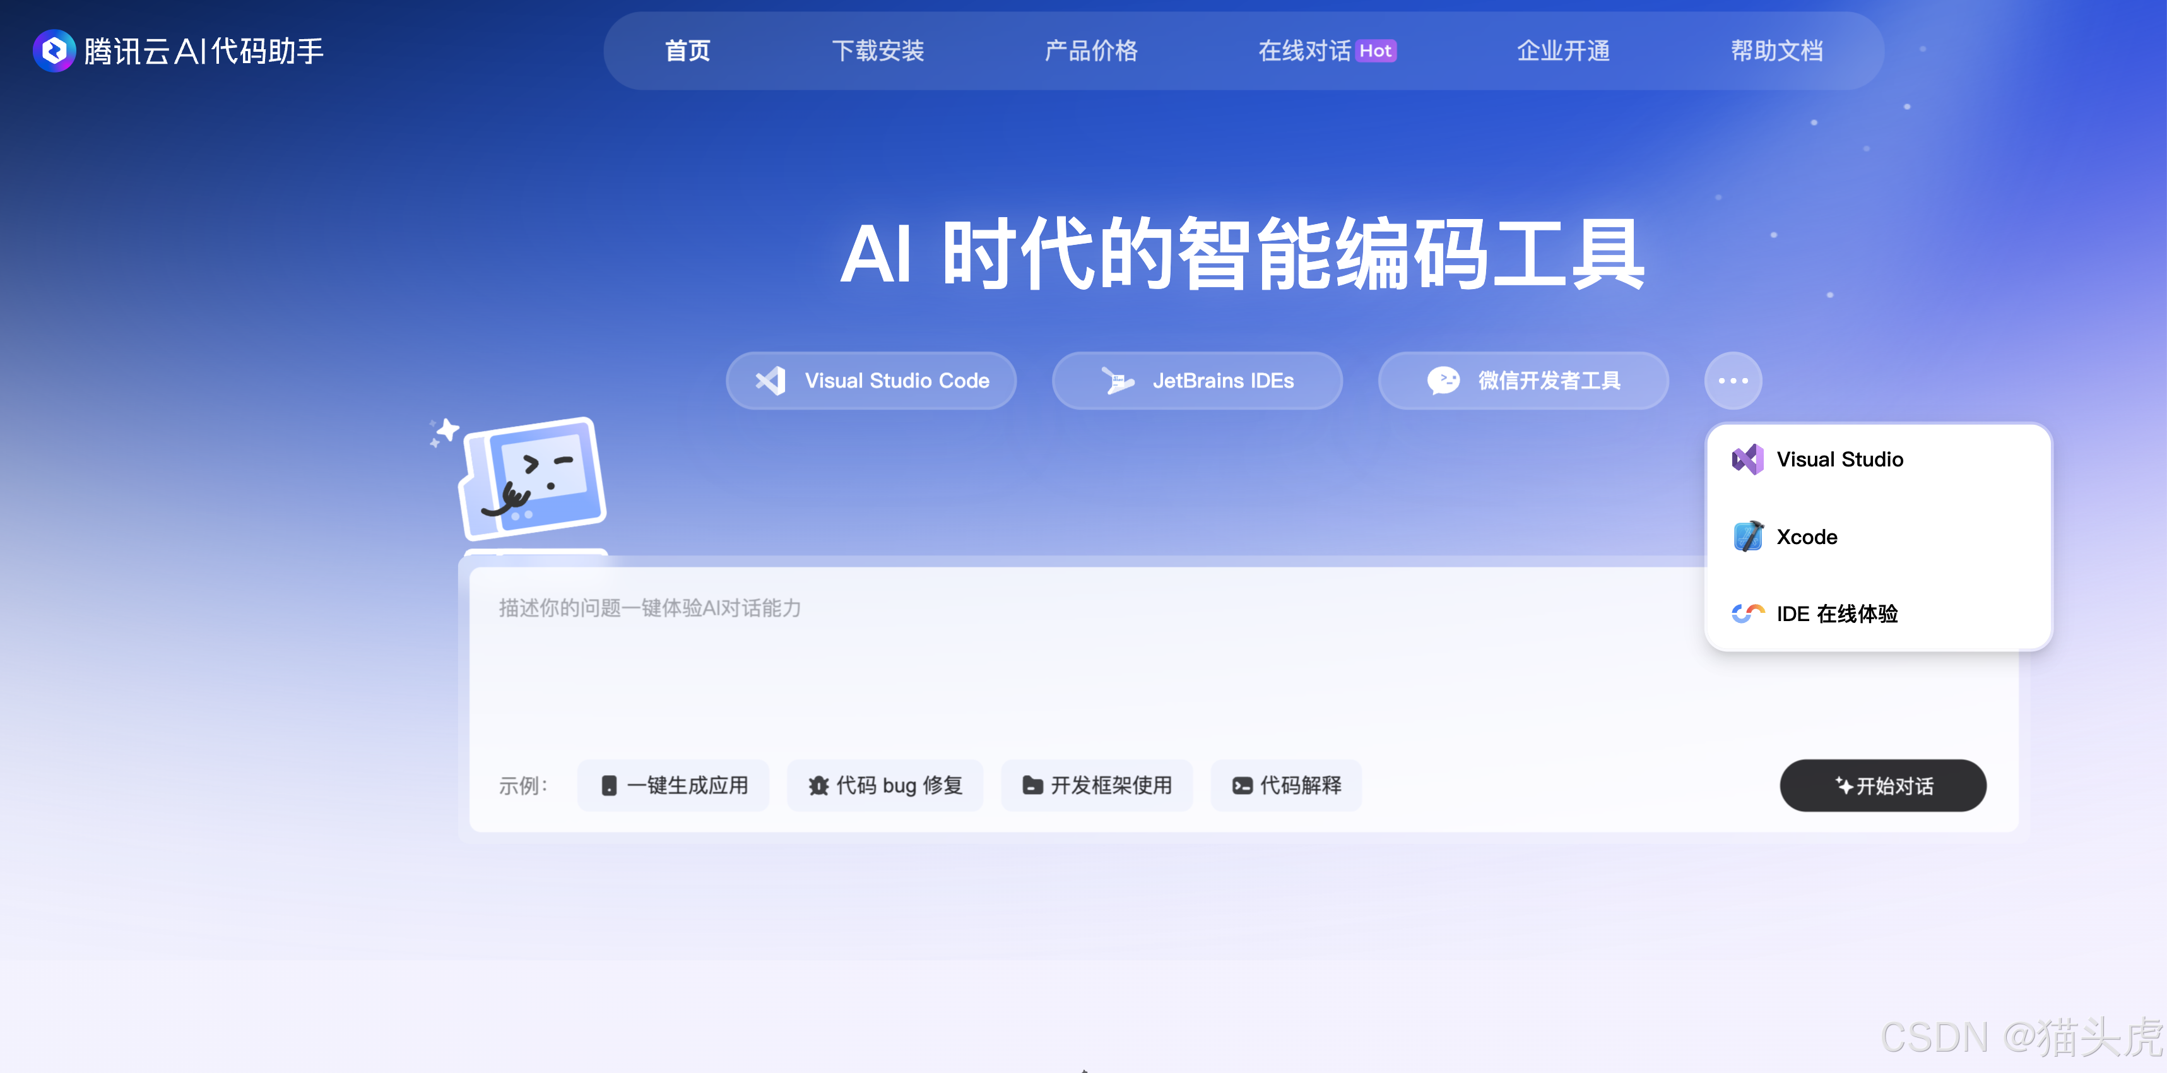The image size is (2167, 1073).
Task: Click the WeChat developer tools icon
Action: [1444, 381]
